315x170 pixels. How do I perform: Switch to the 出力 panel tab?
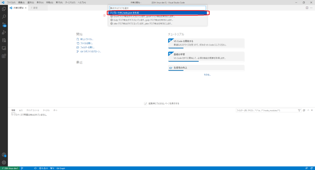coord(21,110)
